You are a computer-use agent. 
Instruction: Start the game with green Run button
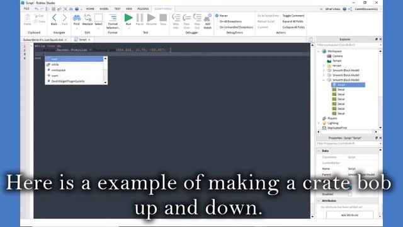pos(128,18)
